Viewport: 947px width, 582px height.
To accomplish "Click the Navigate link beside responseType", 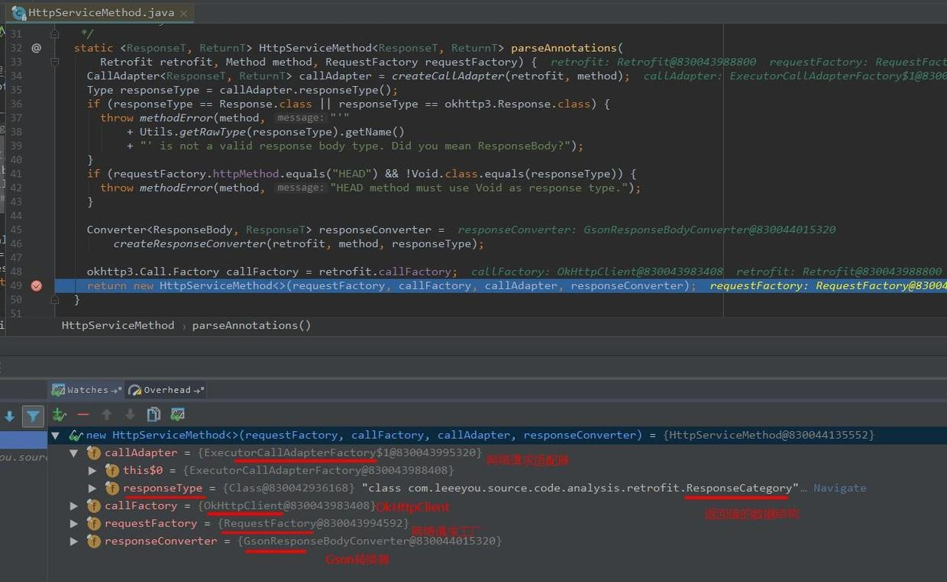I will click(839, 488).
